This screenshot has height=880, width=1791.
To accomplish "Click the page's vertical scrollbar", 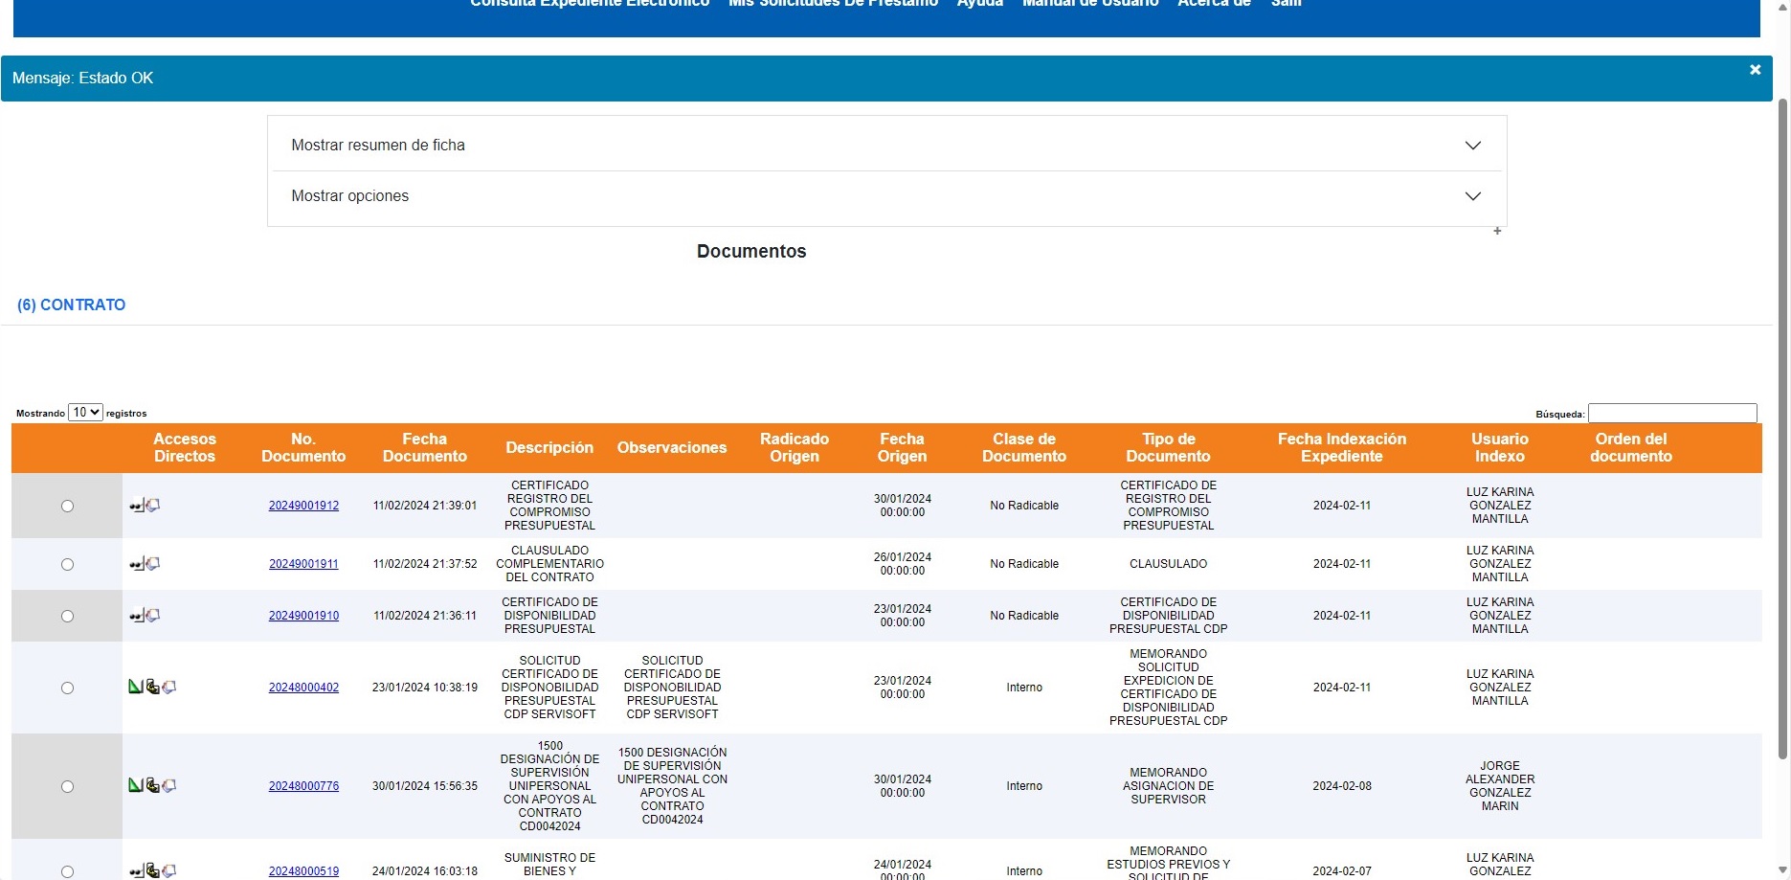I will pyautogui.click(x=1782, y=431).
